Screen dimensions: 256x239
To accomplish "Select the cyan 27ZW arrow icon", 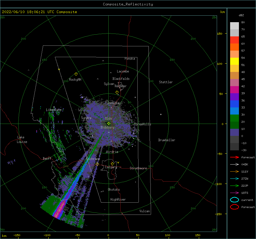I will tap(234, 179).
